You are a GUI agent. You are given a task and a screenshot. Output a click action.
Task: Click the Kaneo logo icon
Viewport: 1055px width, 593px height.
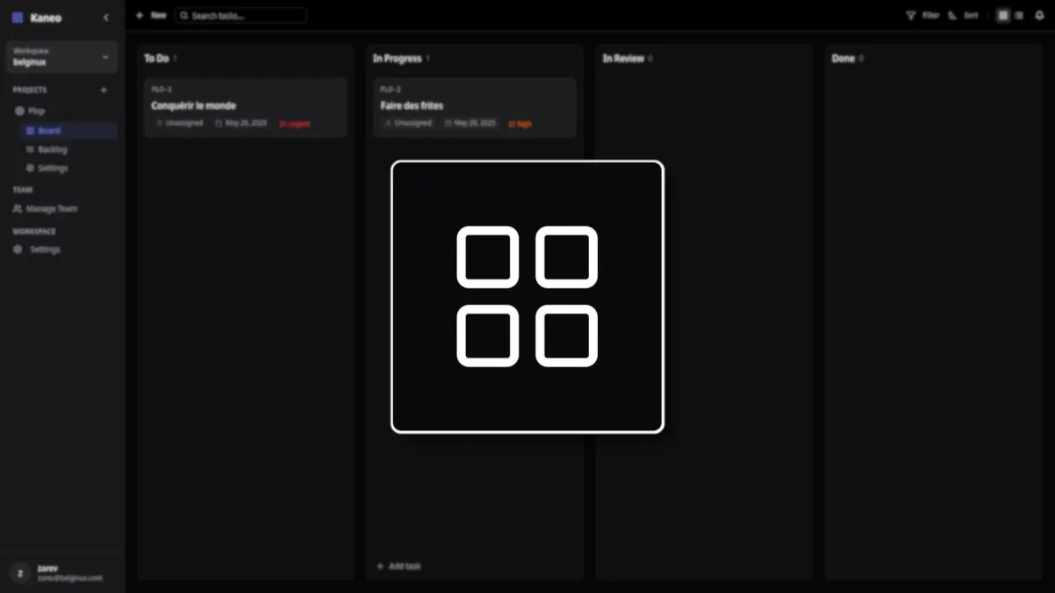point(18,18)
